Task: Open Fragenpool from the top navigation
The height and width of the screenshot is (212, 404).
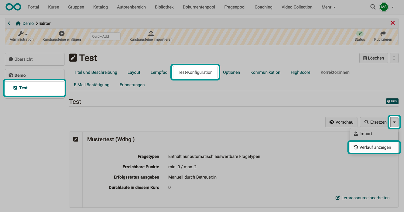Action: tap(235, 7)
